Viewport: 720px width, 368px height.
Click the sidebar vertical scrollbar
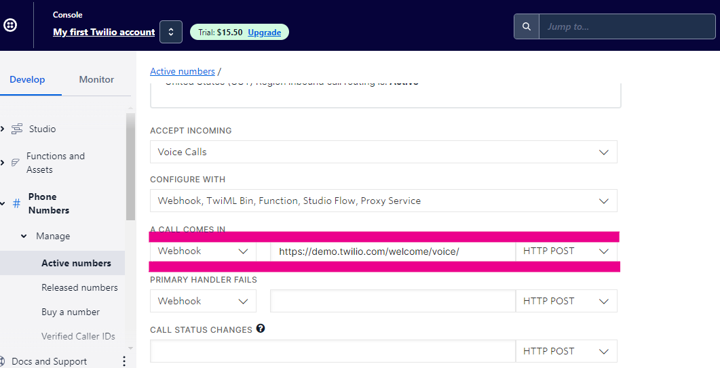click(x=130, y=167)
